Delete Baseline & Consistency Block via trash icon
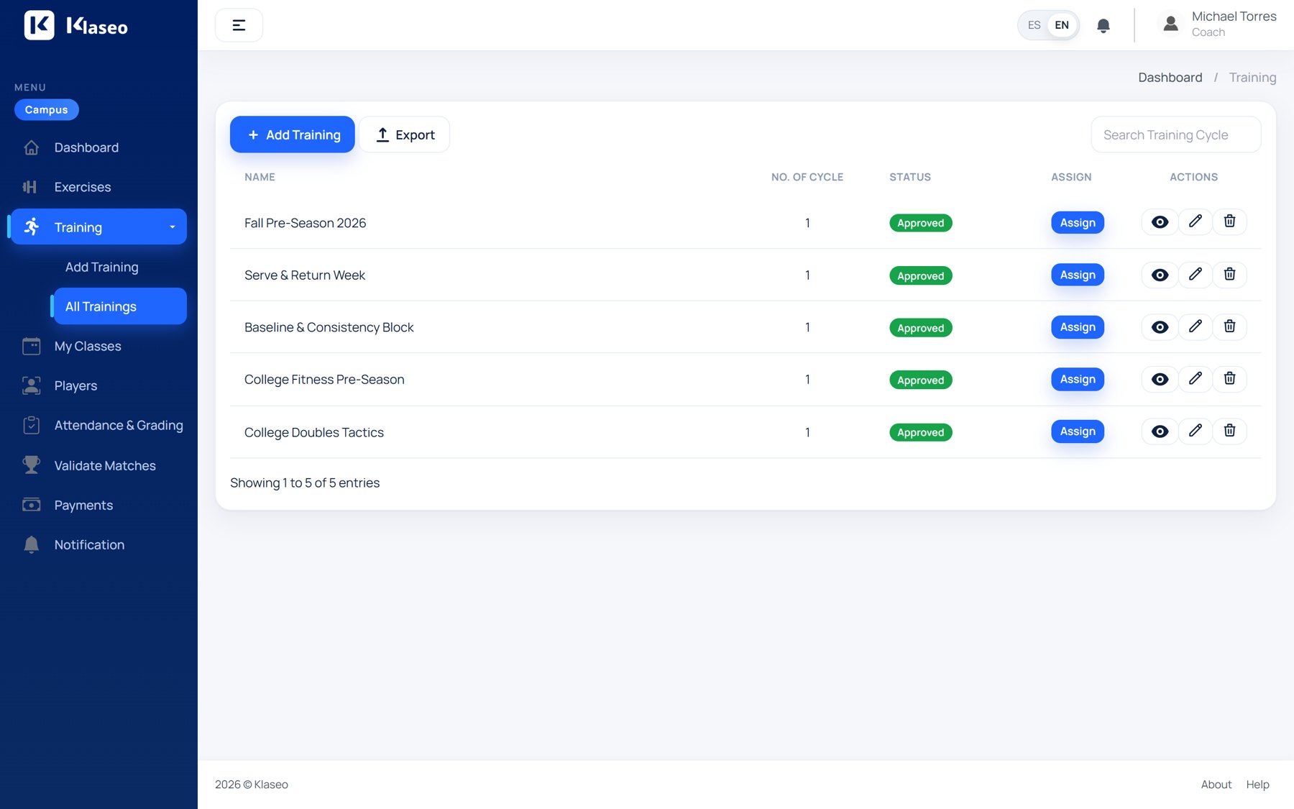 coord(1229,326)
